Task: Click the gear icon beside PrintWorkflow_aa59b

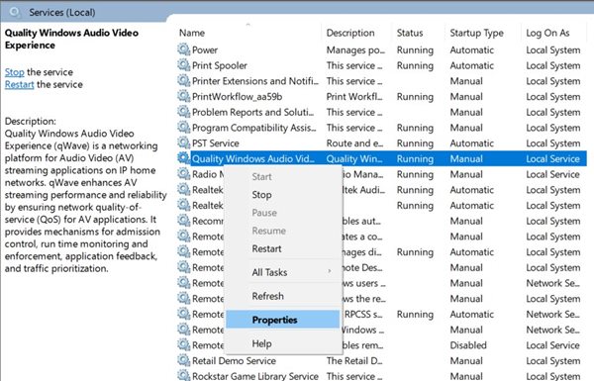Action: click(x=184, y=96)
